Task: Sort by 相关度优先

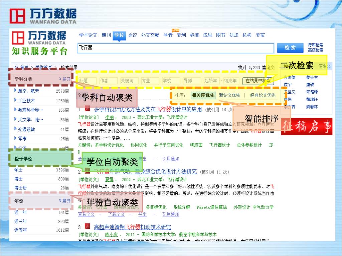Action: click(x=203, y=95)
